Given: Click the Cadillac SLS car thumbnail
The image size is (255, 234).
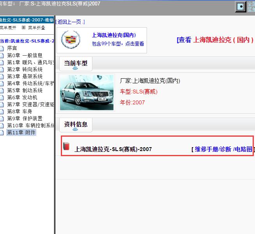Looking at the screenshot, I should [87, 93].
